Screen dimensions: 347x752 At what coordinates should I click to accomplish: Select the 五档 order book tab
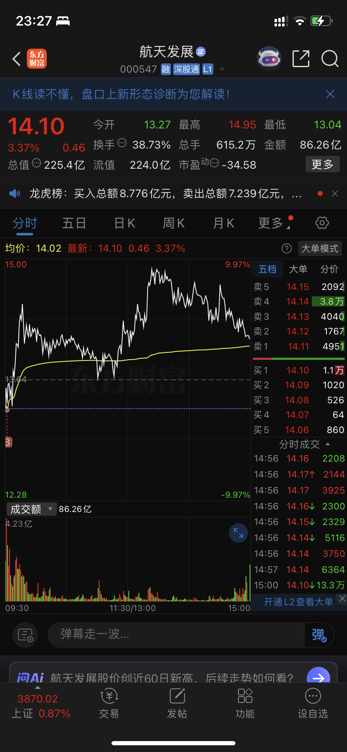click(267, 269)
